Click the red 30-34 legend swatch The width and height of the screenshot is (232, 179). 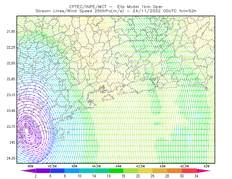click(189, 171)
